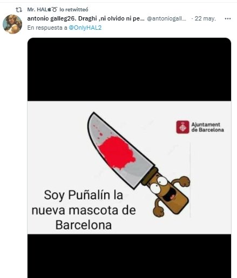Open antonio galleg26's profile avatar
Screen dimensions: 237x278
tap(12, 24)
